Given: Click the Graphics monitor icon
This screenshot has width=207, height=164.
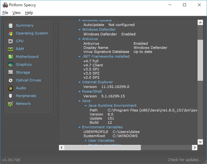Looking at the screenshot, I should [11, 64].
